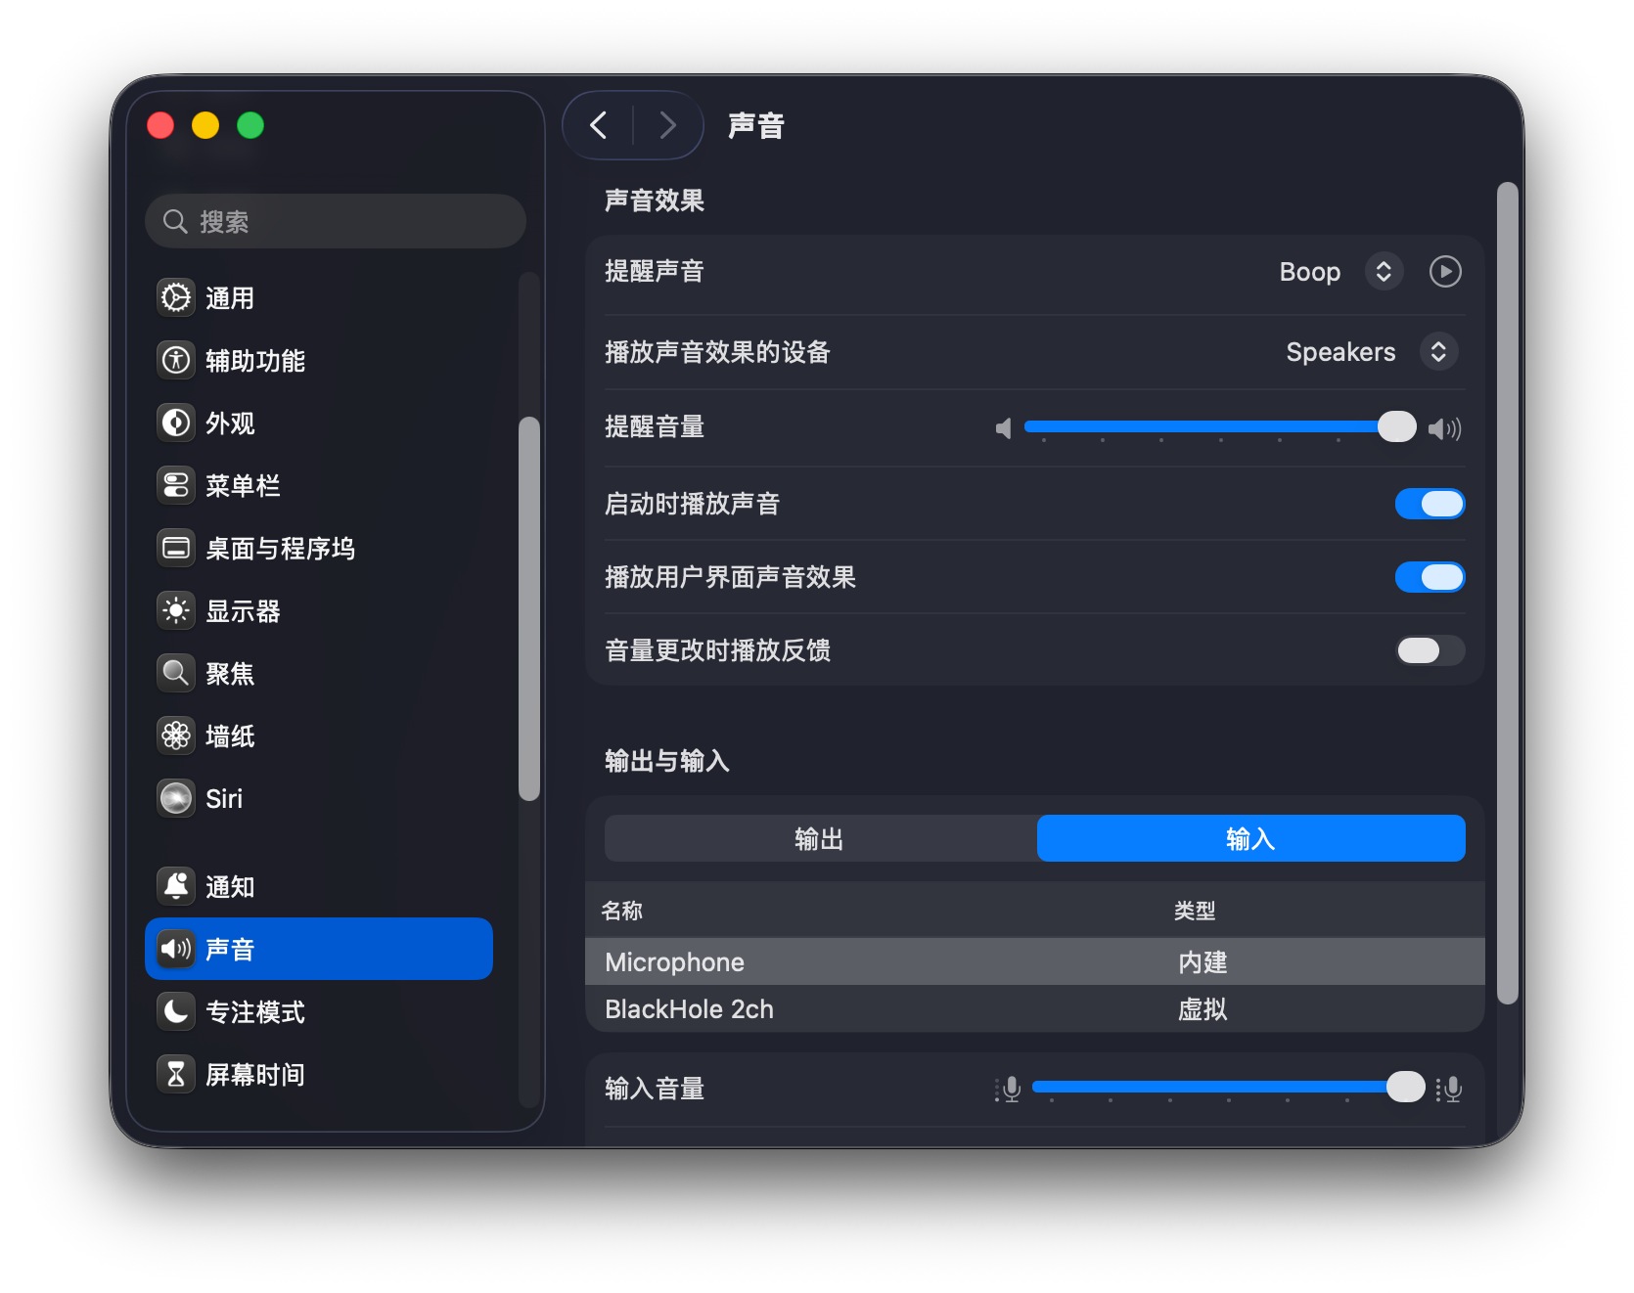
Task: Click the sidebar scrollbar thumb
Action: pyautogui.click(x=529, y=608)
